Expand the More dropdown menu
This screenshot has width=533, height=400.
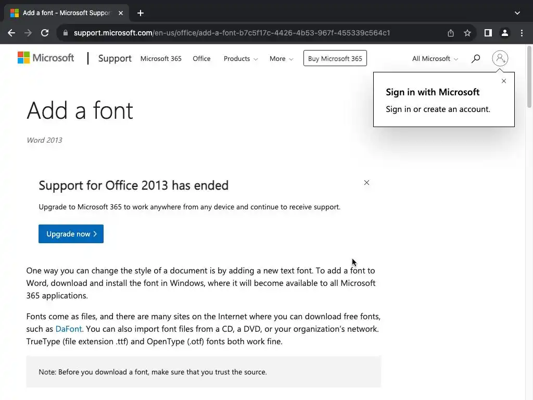[281, 59]
